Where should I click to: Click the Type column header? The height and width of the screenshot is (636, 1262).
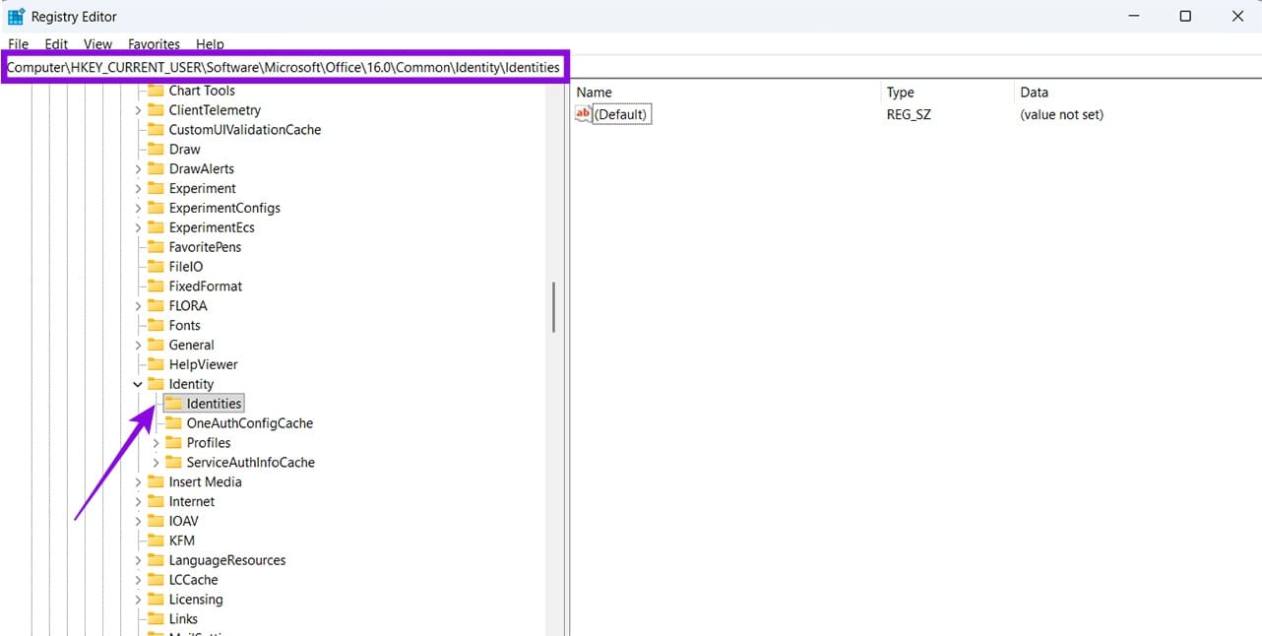click(947, 93)
